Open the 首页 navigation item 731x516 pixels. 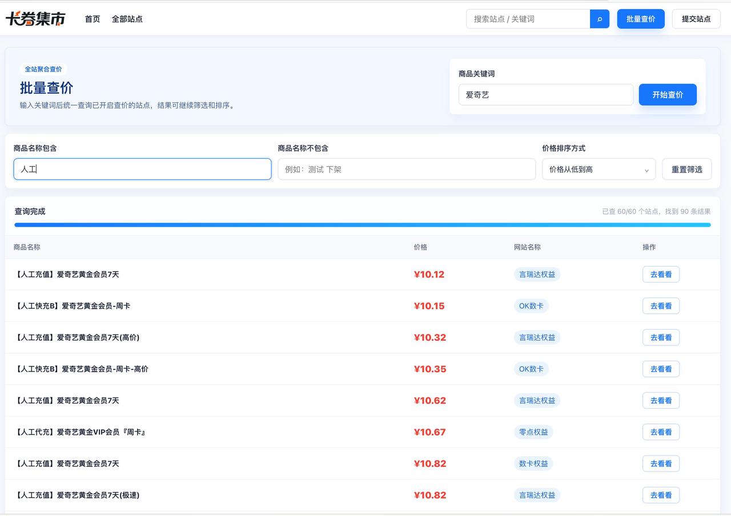pos(93,19)
